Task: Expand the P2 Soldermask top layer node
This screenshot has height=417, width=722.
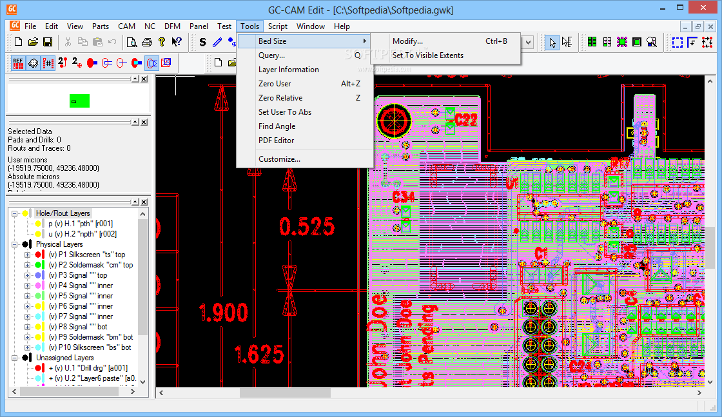Action: 27,265
